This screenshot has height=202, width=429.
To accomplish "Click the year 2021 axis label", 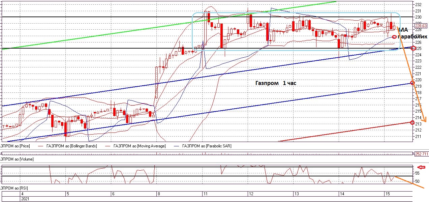I will [25, 199].
